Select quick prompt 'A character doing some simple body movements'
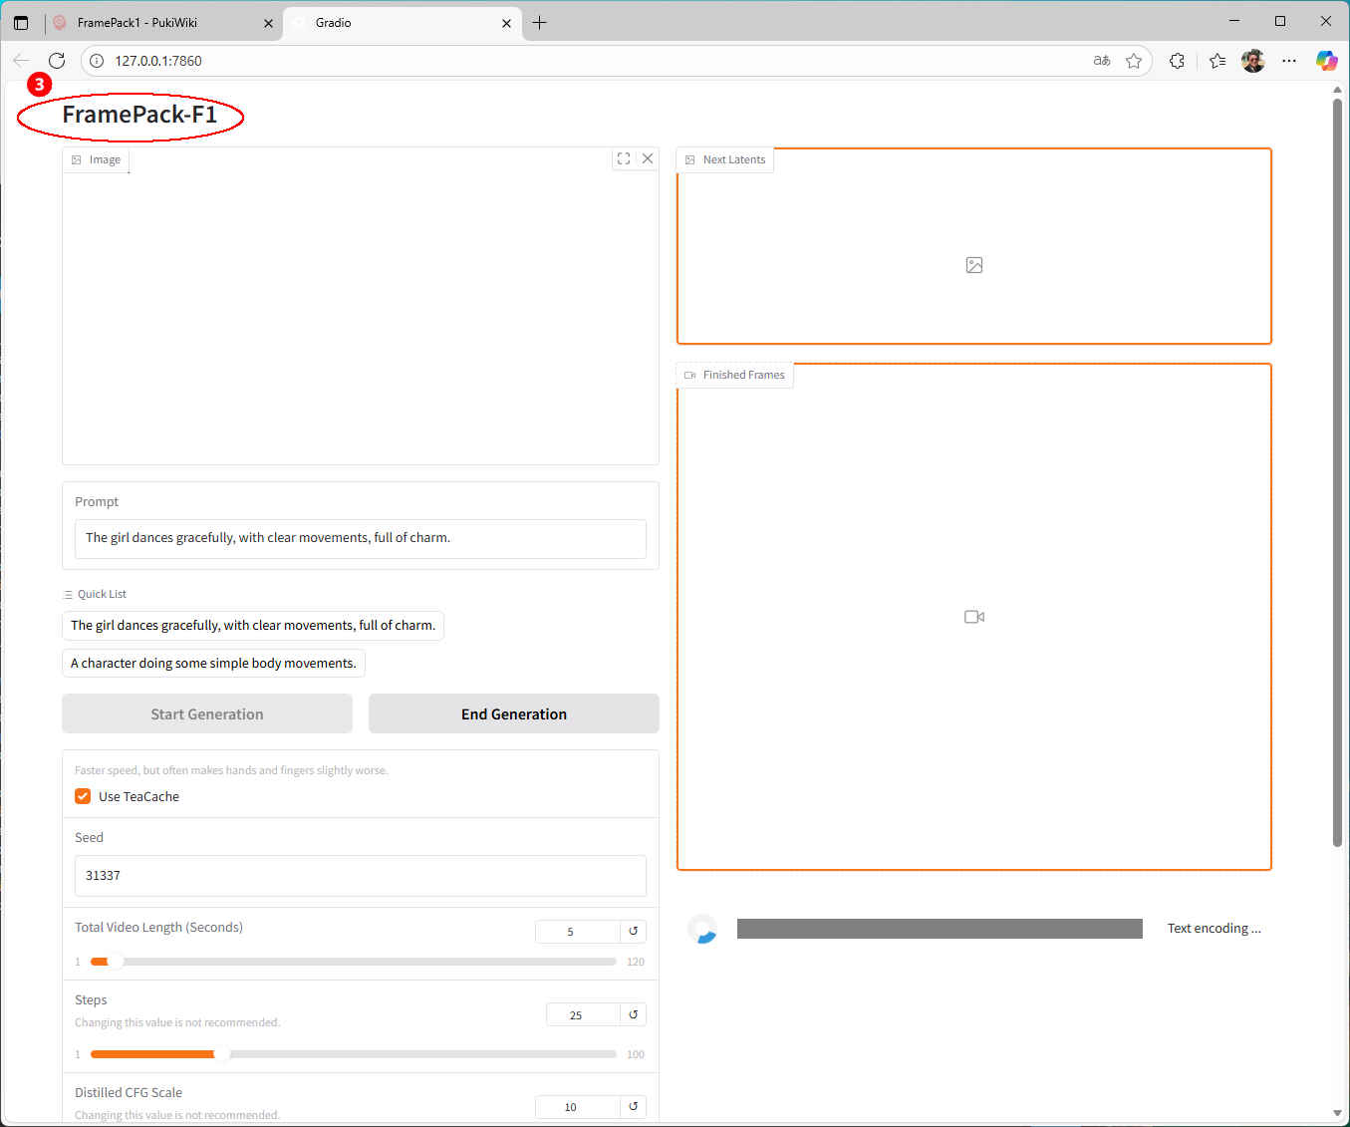Viewport: 1350px width, 1127px height. point(213,664)
